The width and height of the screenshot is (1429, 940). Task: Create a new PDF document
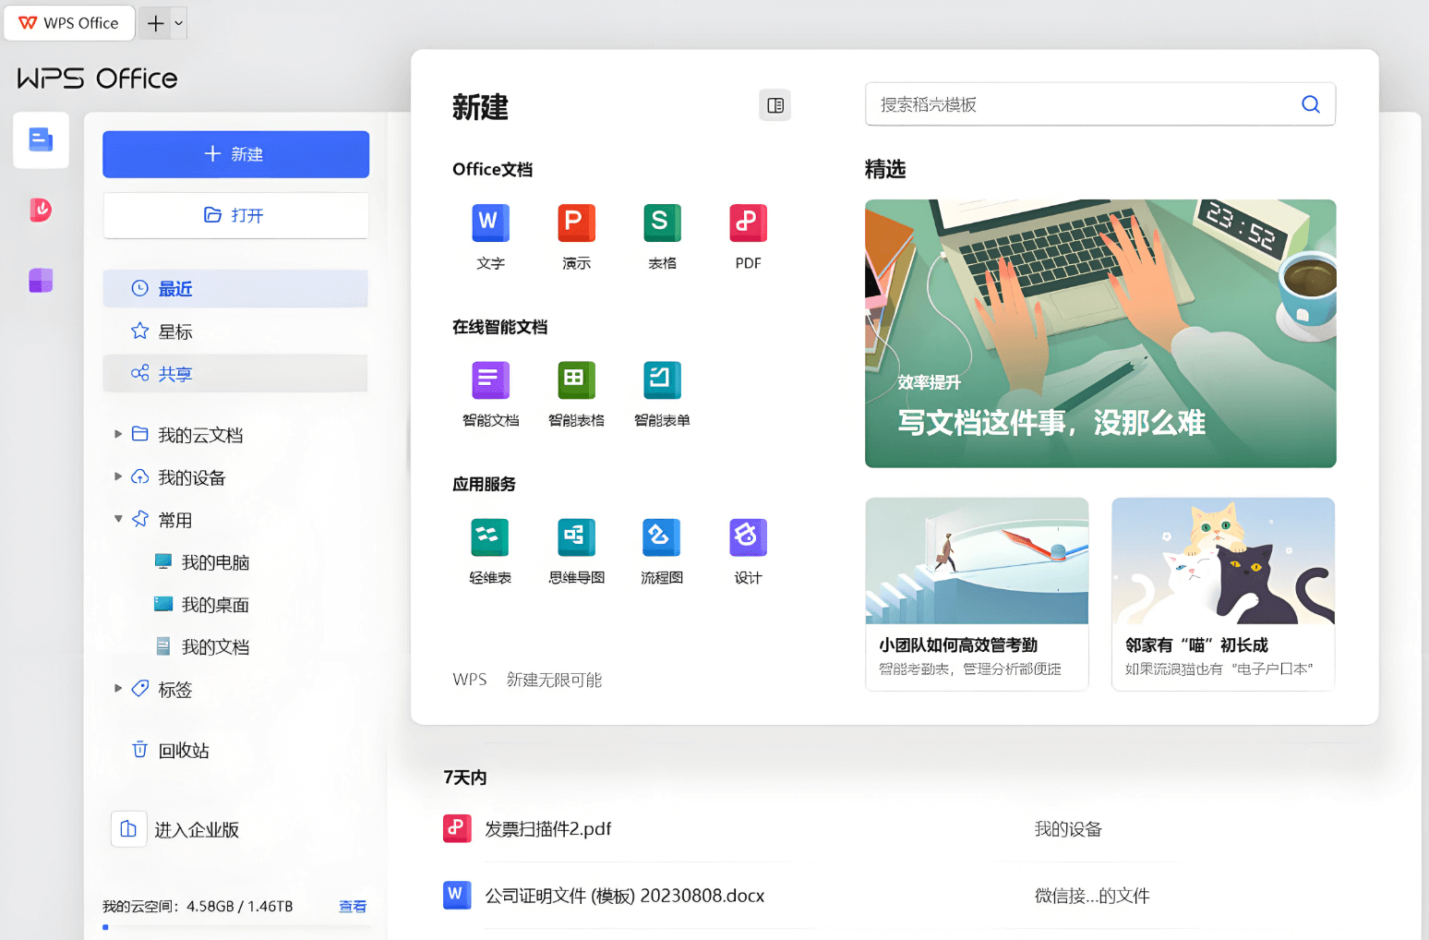pos(747,235)
